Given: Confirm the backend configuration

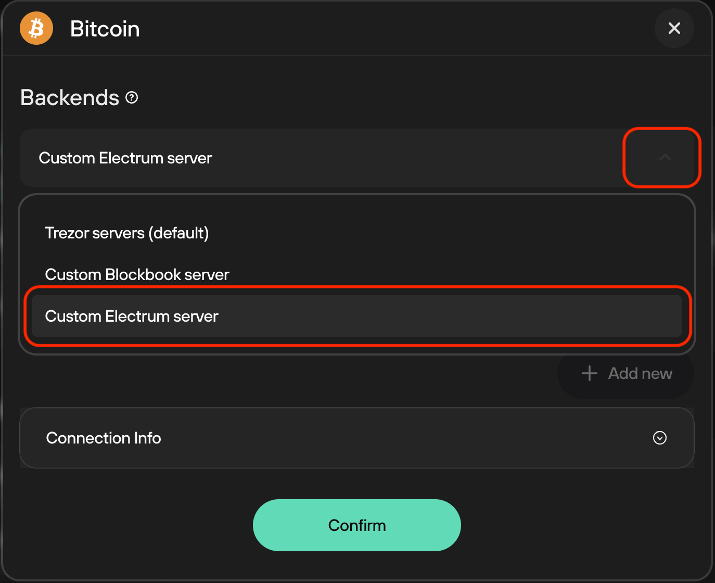Looking at the screenshot, I should 357,525.
